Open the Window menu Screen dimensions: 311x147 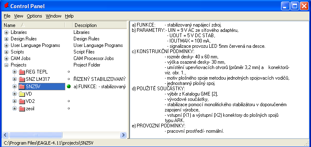pyautogui.click(x=54, y=16)
